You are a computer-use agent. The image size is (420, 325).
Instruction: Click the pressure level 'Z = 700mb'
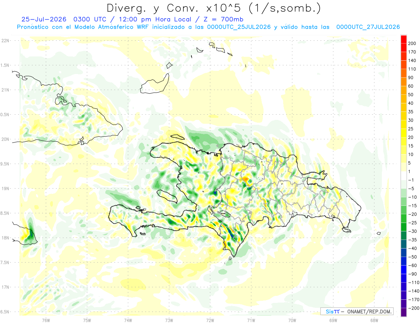[222, 19]
